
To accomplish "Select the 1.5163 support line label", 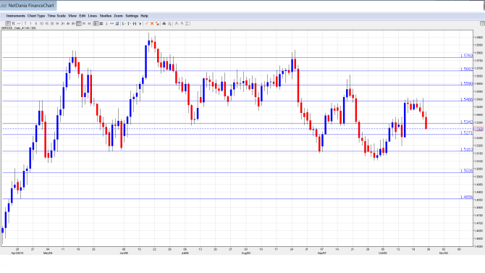I will [x=466, y=149].
